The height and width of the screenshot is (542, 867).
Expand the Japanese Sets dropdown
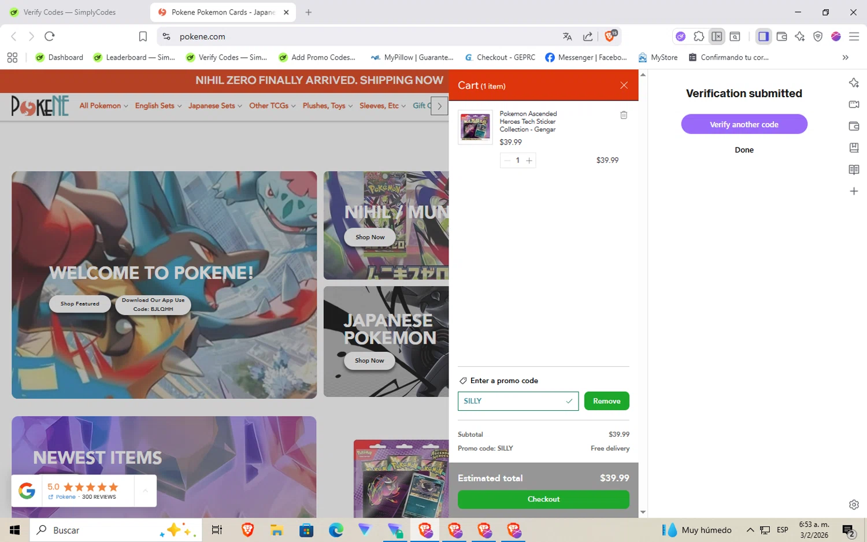(215, 106)
